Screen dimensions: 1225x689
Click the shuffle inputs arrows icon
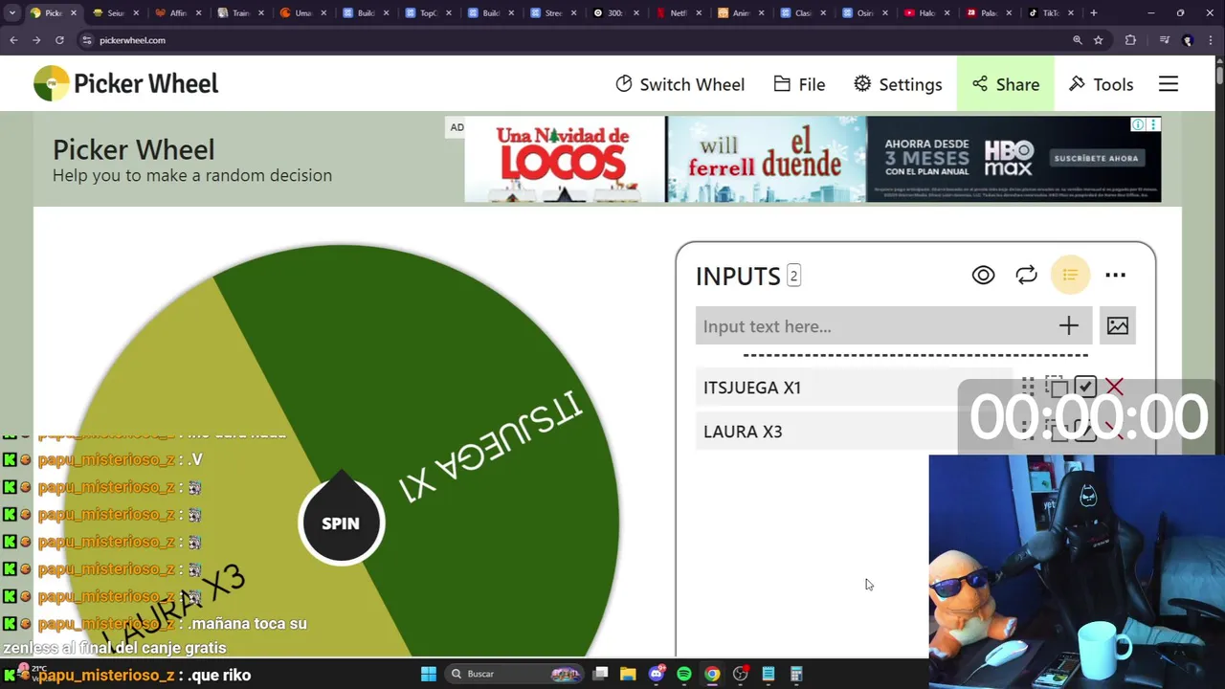(x=1026, y=276)
